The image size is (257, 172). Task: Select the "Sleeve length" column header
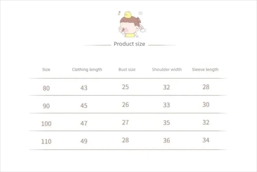pyautogui.click(x=205, y=70)
